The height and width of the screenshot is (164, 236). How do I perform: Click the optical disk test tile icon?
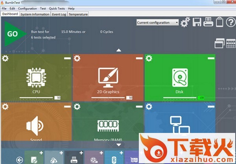(x=34, y=160)
